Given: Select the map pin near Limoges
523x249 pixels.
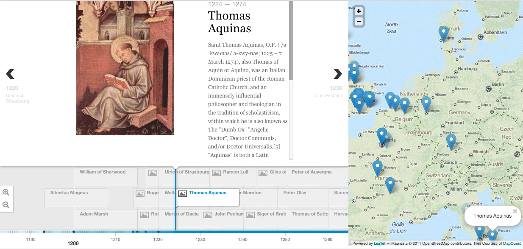Looking at the screenshot, I should pos(390,185).
